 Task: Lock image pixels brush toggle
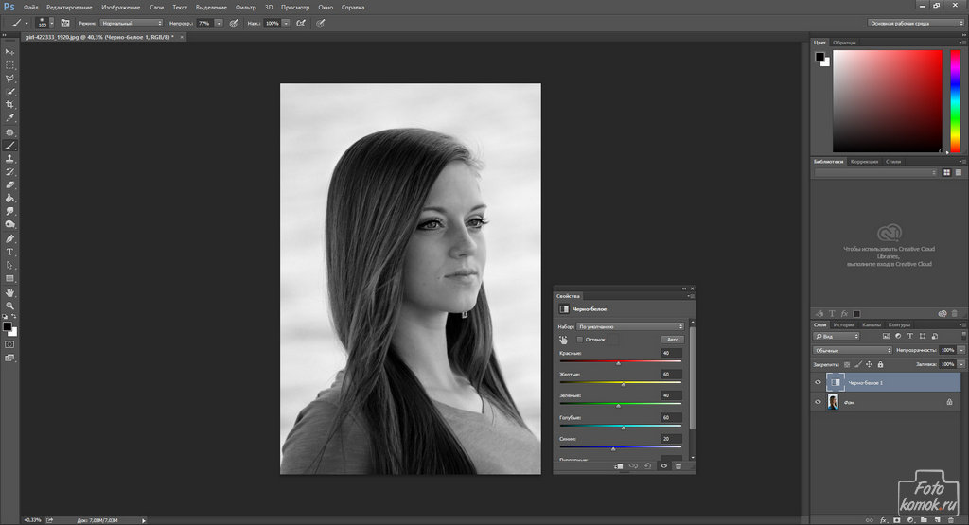[857, 364]
